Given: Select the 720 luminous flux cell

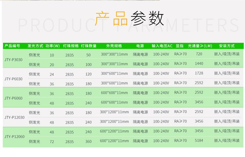Looking at the screenshot, I should coord(199,54).
